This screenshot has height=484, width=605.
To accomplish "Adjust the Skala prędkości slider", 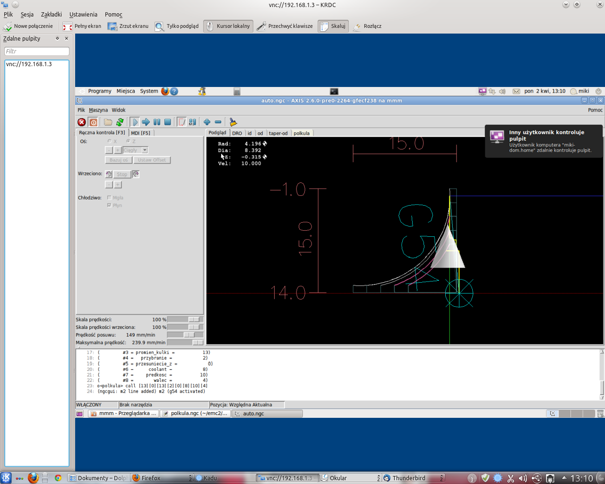I will 185,320.
